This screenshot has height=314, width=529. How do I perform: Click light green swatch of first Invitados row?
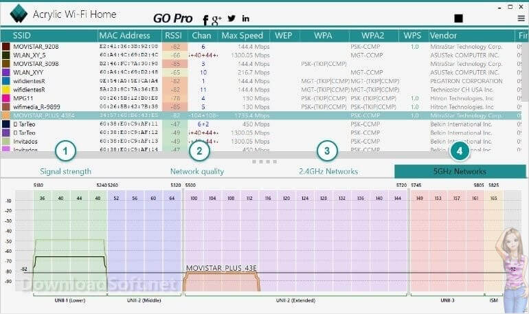(x=6, y=142)
